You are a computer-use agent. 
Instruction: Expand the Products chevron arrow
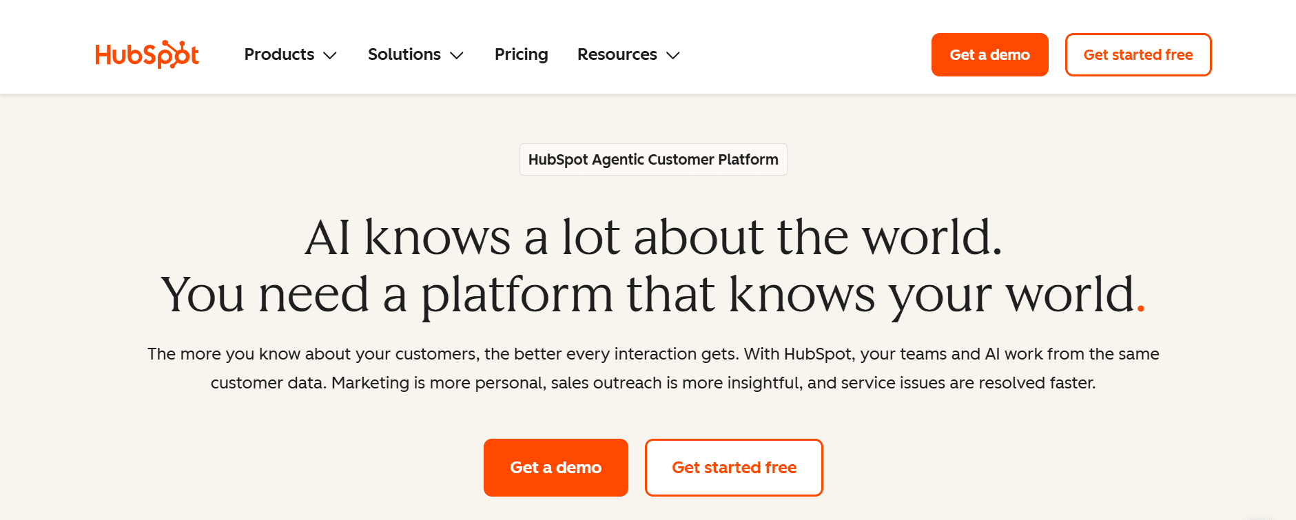pyautogui.click(x=330, y=55)
